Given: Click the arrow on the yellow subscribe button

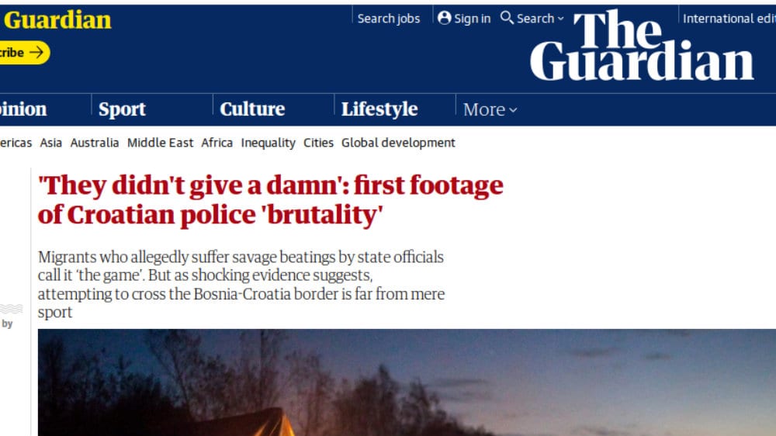Looking at the screenshot, I should pos(36,53).
